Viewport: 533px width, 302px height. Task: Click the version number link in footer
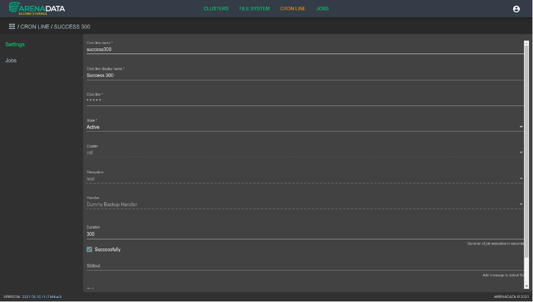click(42, 297)
